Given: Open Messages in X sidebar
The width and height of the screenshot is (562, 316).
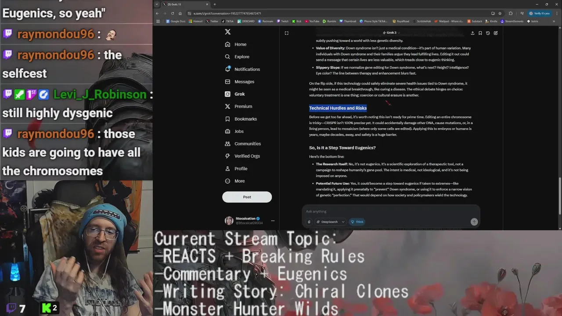Looking at the screenshot, I should click(239, 82).
